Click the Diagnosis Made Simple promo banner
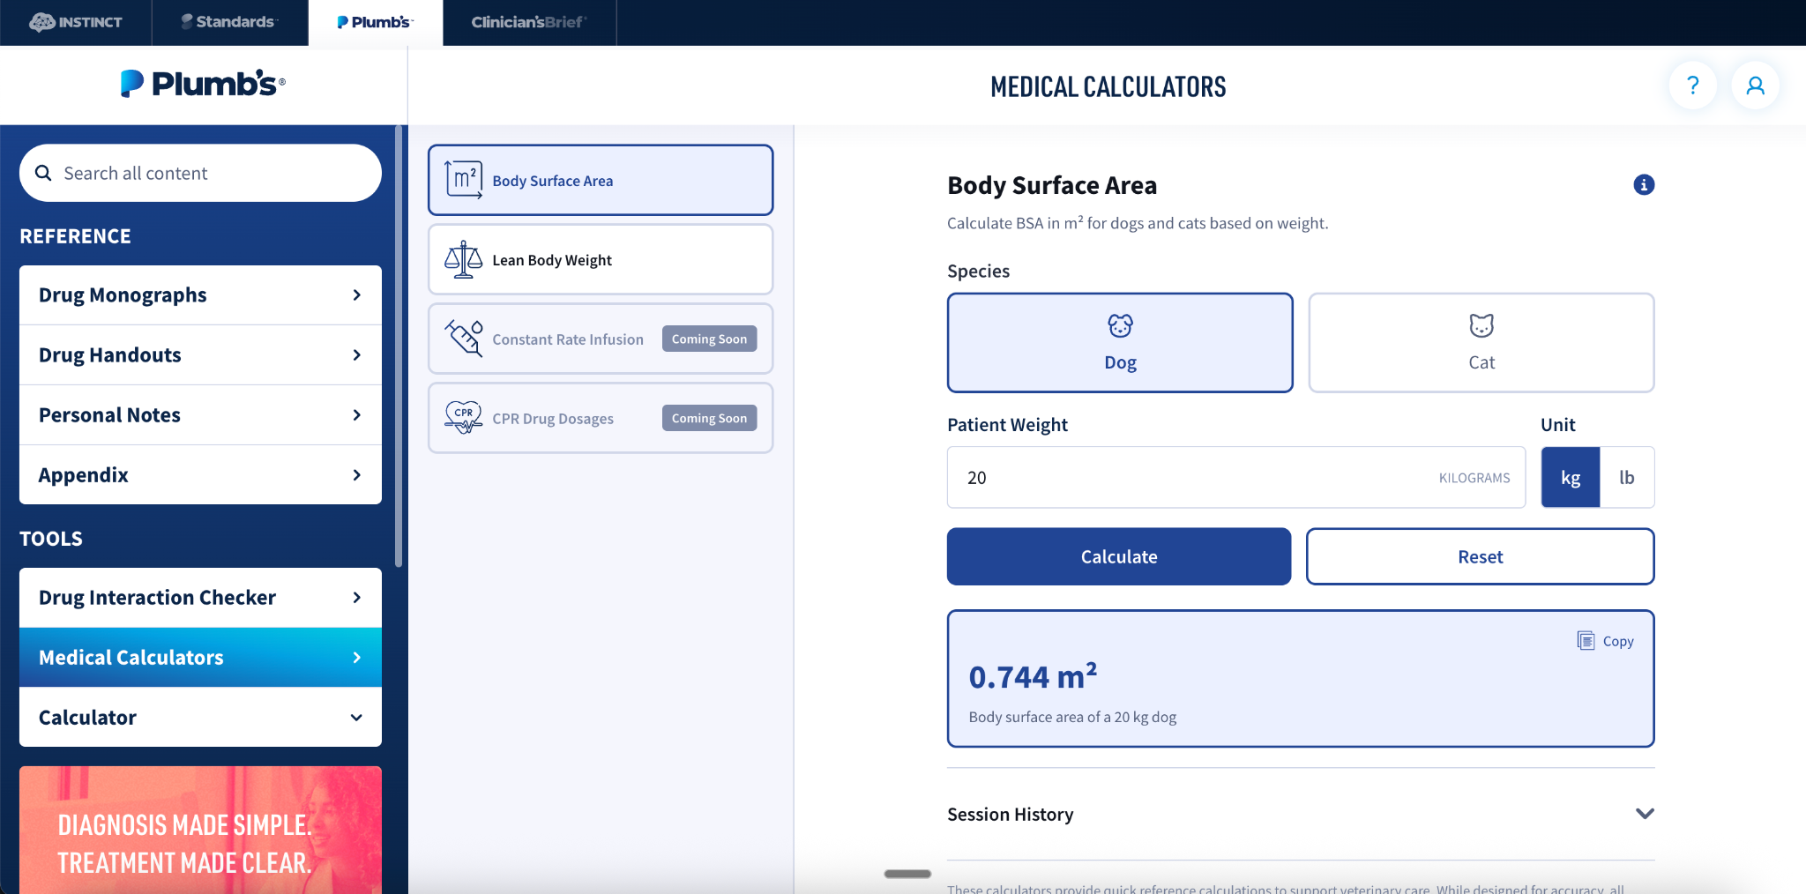The image size is (1806, 894). coord(200,830)
